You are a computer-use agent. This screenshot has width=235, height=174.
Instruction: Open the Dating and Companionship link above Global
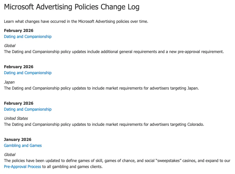tap(28, 37)
